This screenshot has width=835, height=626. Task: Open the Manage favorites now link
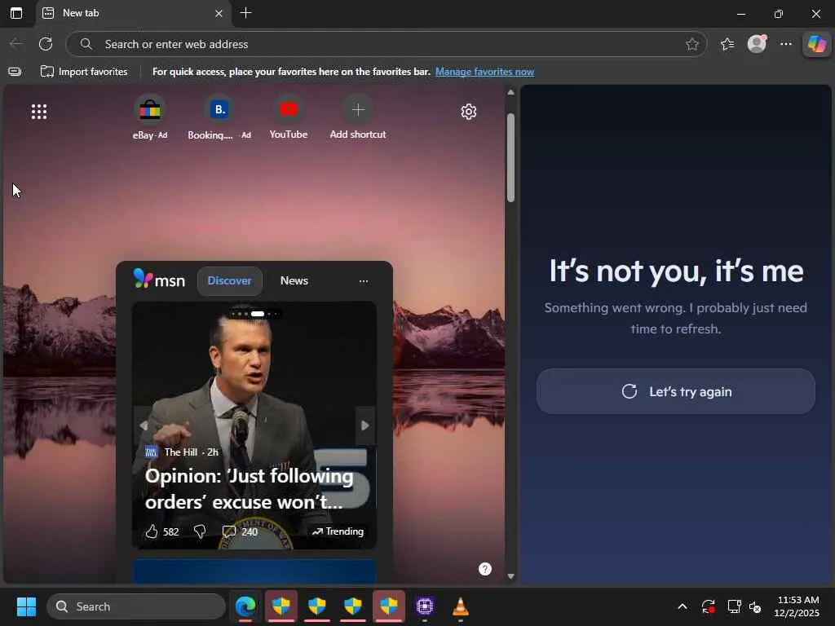[x=484, y=72]
